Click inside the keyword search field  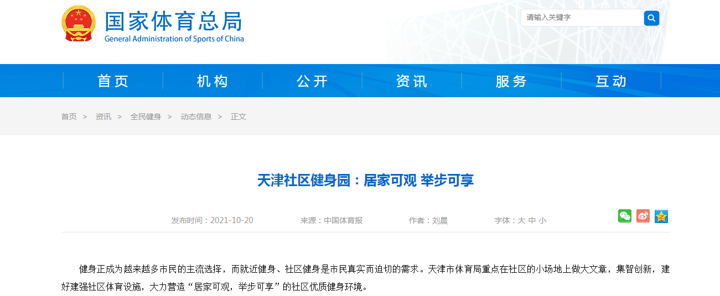(x=581, y=18)
